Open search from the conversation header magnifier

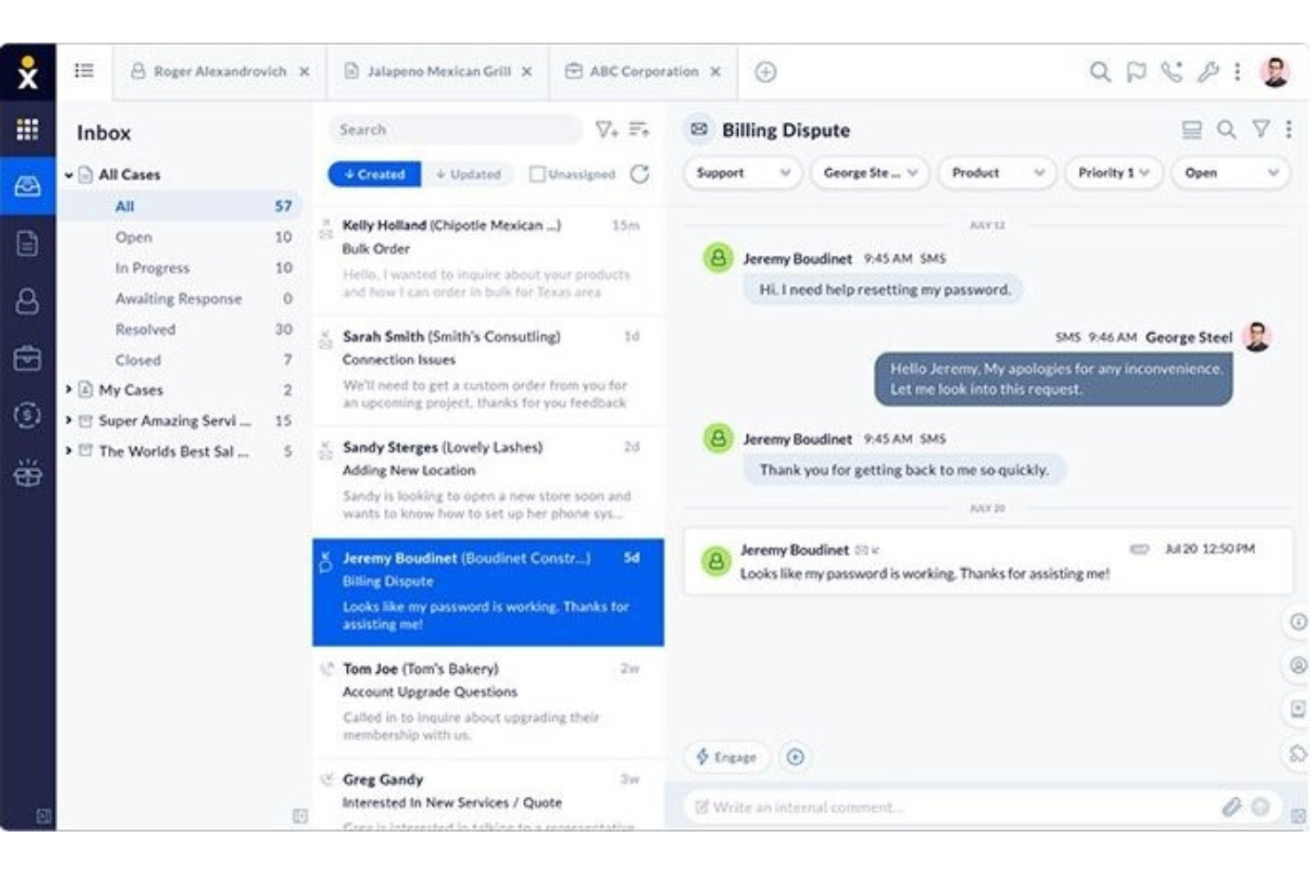pos(1226,129)
